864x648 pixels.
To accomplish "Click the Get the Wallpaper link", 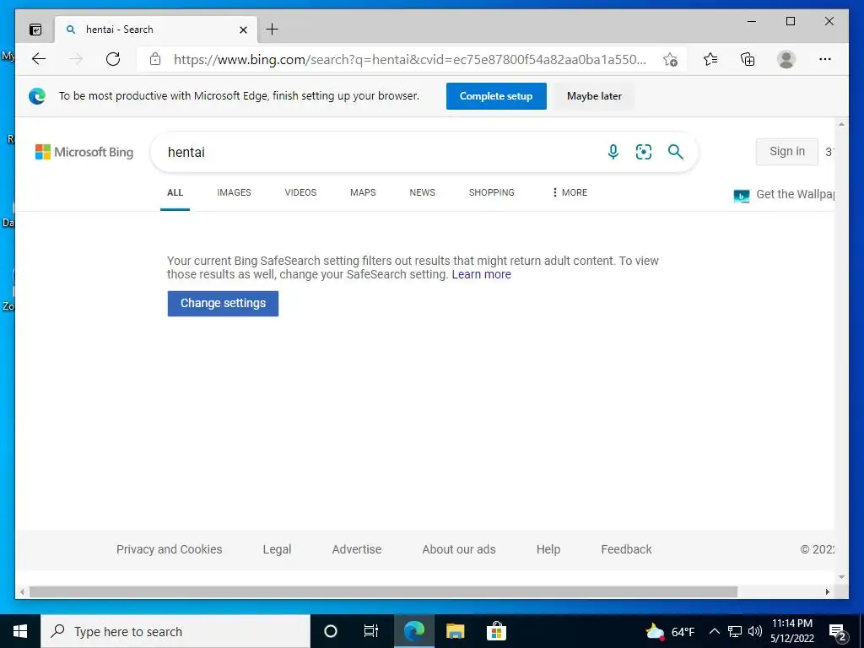I will tap(795, 194).
